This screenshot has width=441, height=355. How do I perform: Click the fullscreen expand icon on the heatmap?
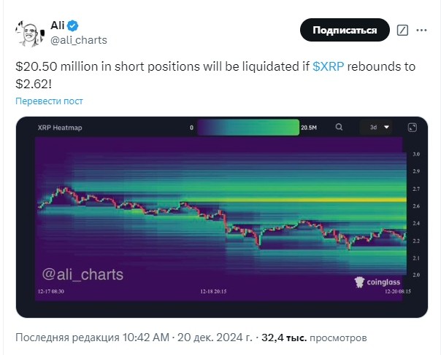click(413, 128)
